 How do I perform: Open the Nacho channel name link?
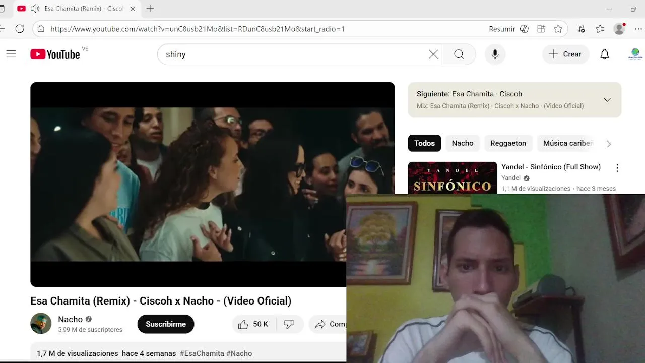[x=70, y=319]
